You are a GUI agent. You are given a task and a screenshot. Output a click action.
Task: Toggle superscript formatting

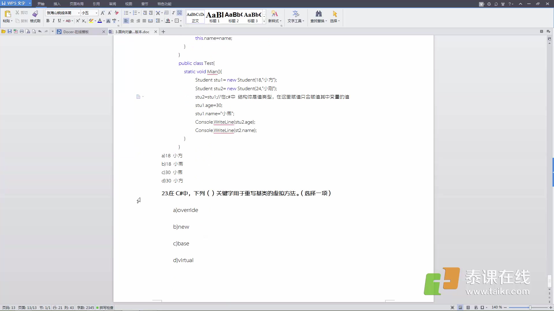click(78, 21)
